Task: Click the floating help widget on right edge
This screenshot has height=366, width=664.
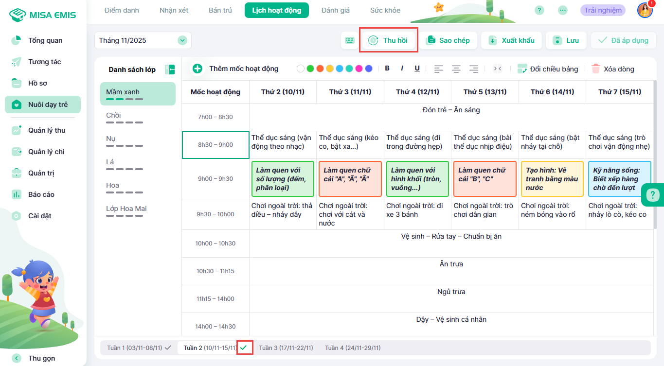Action: (x=652, y=195)
